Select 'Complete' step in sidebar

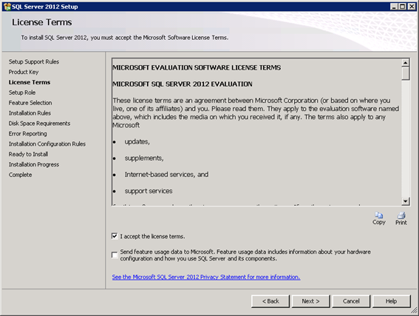(20, 175)
